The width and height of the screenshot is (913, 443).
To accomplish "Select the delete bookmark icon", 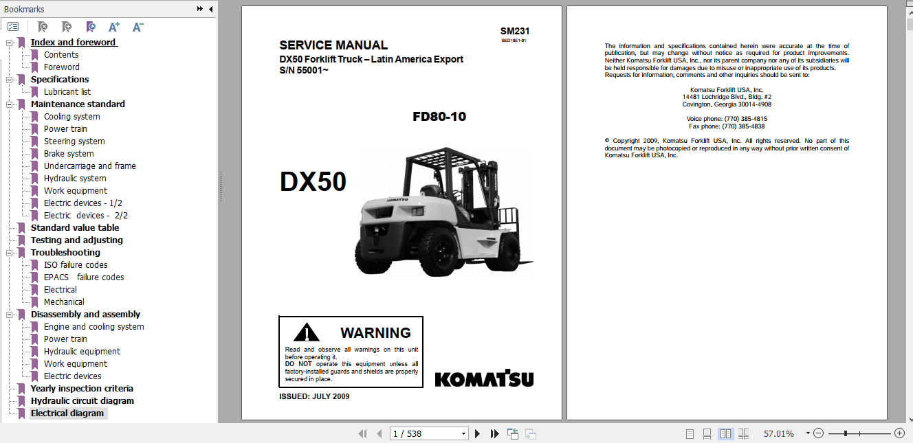I will 43,27.
